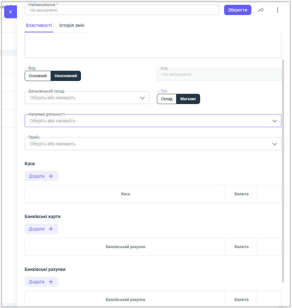Viewport: 292px width, 308px height.
Task: Switch Тип to Магазин
Action: (x=188, y=99)
